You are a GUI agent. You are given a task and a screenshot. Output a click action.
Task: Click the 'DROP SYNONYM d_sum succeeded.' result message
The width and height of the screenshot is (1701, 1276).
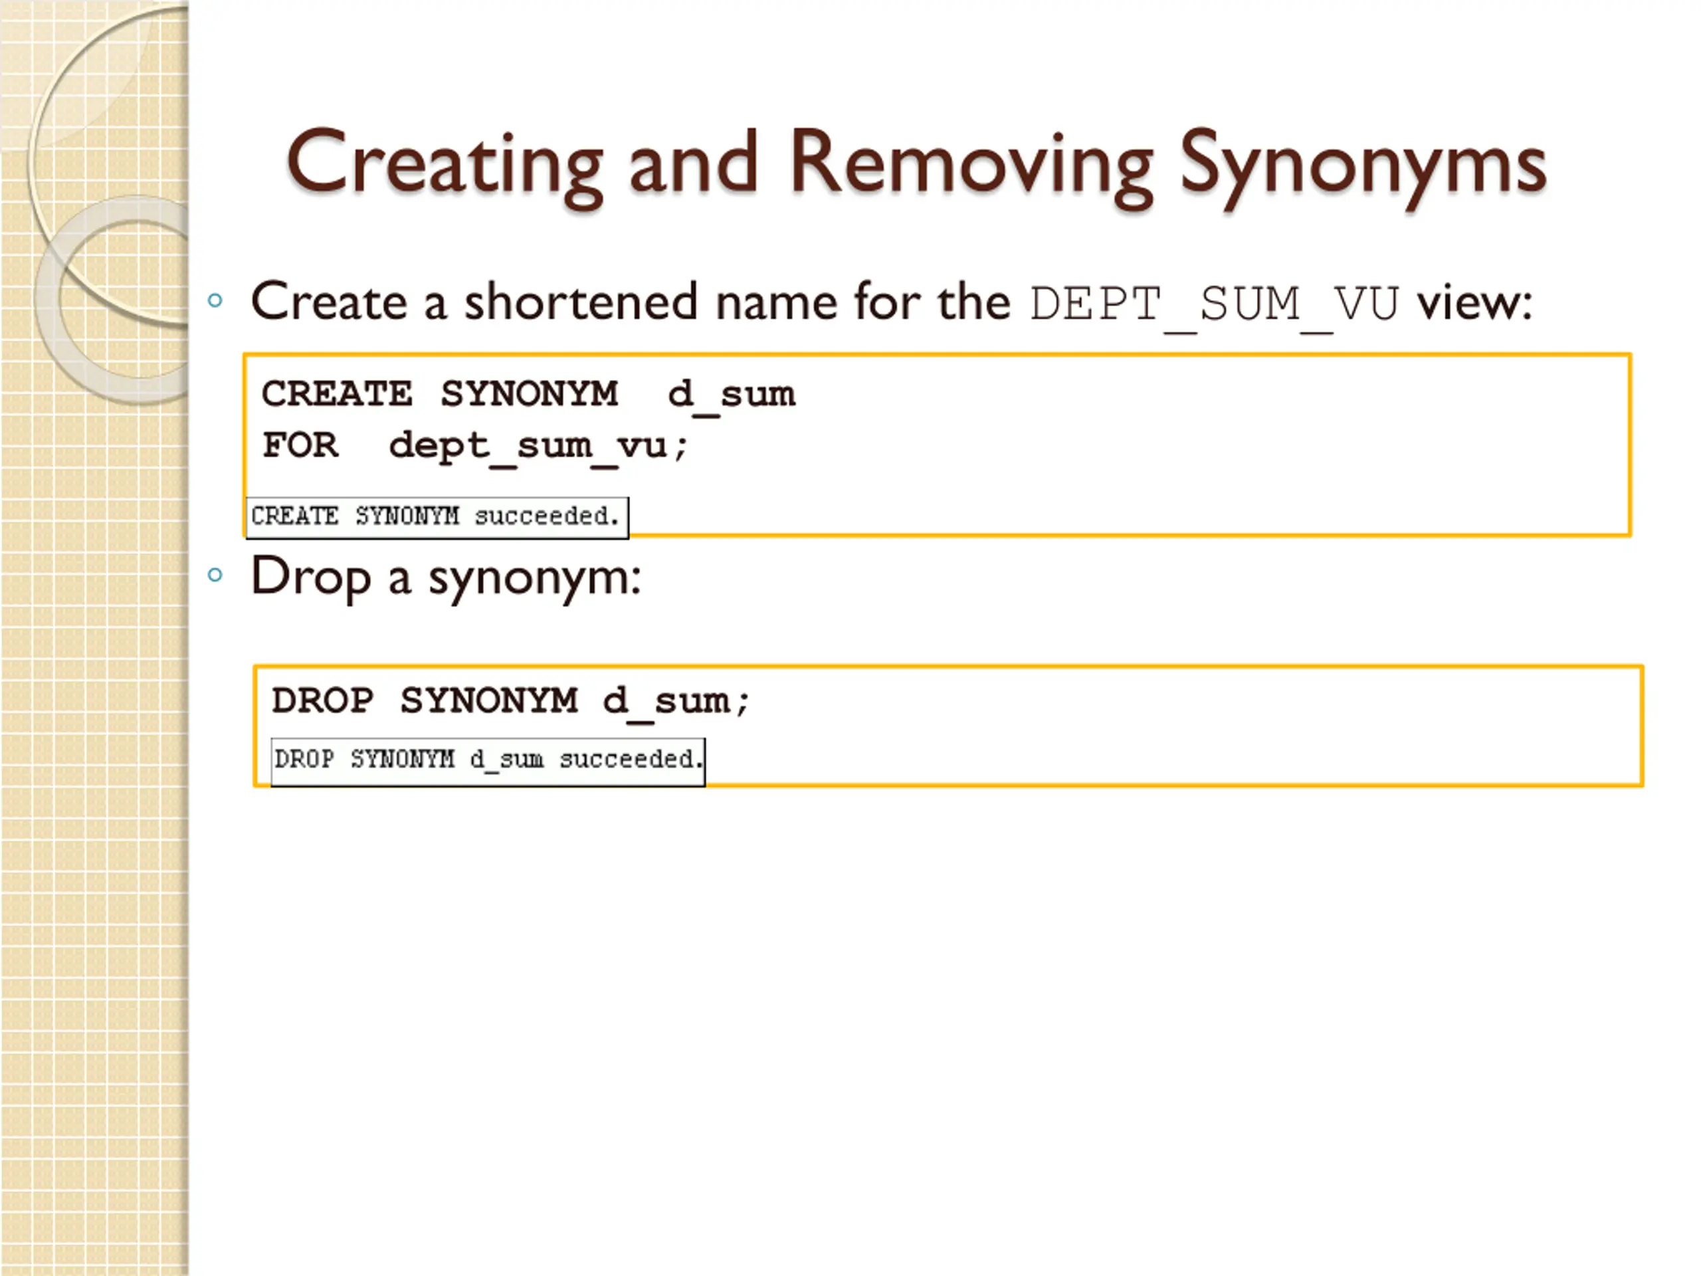coord(488,762)
